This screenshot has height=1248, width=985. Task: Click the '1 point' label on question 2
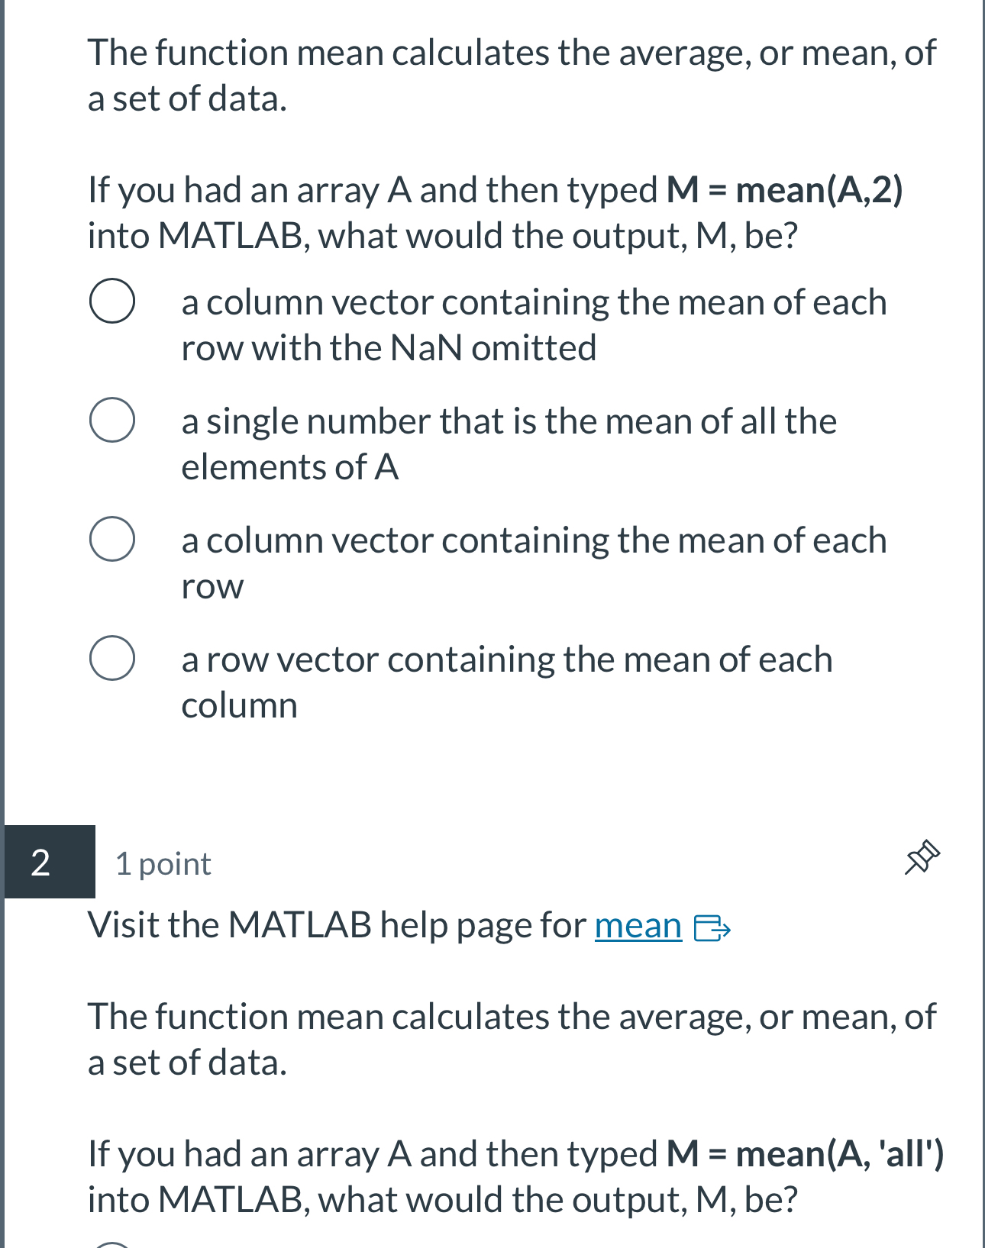click(162, 863)
